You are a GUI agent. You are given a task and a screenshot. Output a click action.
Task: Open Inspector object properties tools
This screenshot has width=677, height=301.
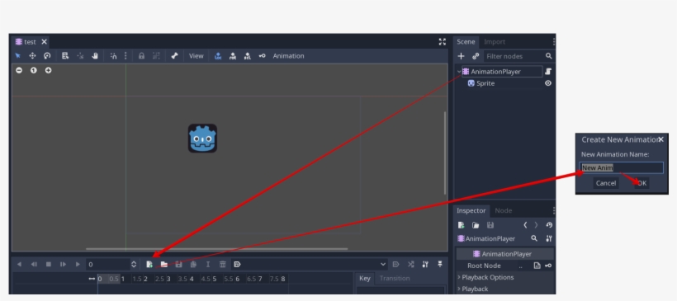point(549,238)
